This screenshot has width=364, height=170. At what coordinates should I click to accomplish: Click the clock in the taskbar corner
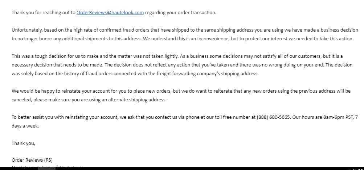tap(356, 169)
